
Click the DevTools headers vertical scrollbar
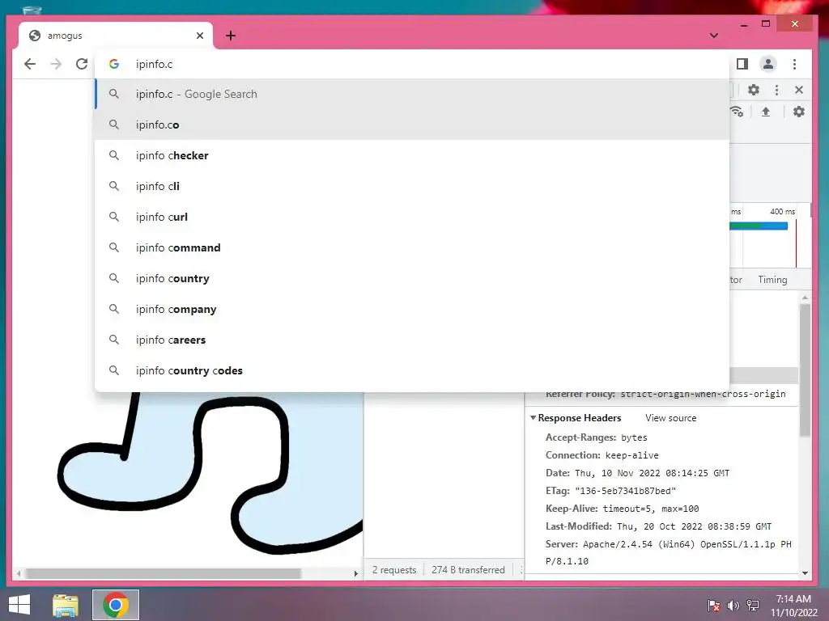tap(805, 370)
